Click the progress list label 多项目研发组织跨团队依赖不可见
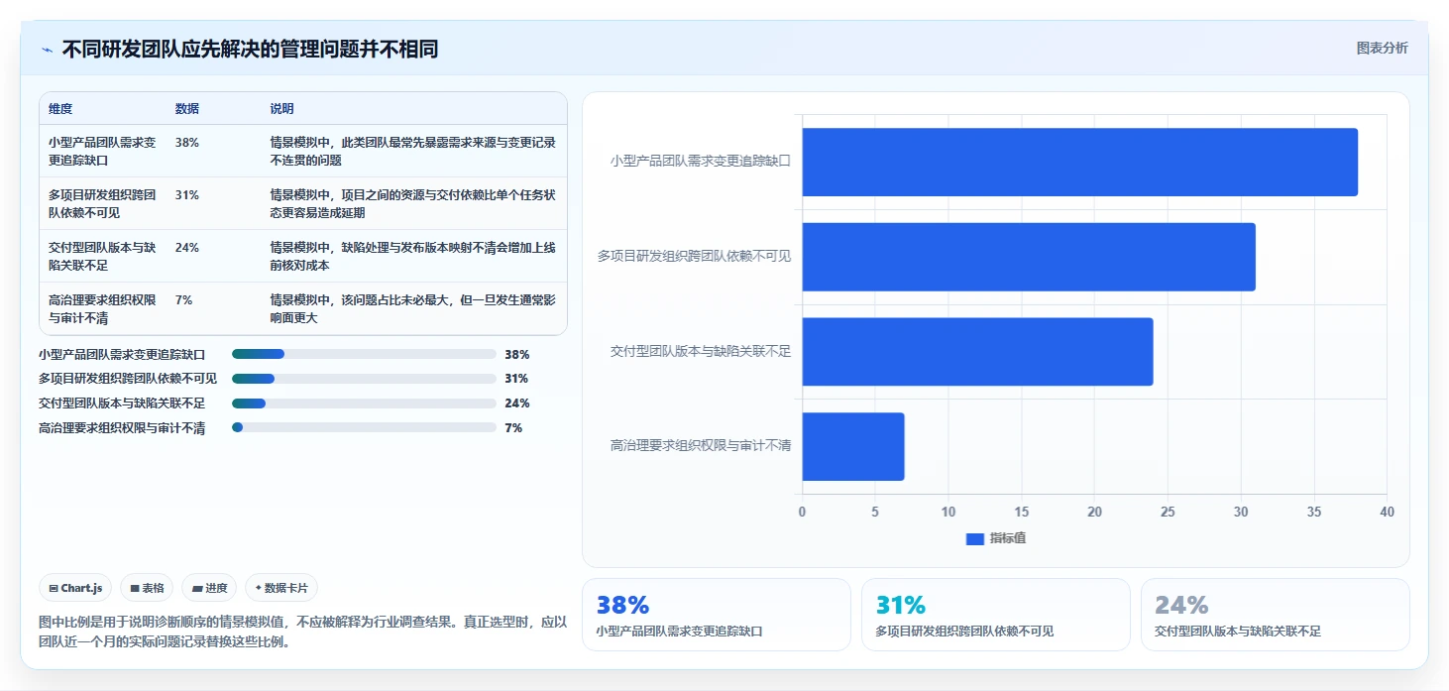 tap(128, 379)
